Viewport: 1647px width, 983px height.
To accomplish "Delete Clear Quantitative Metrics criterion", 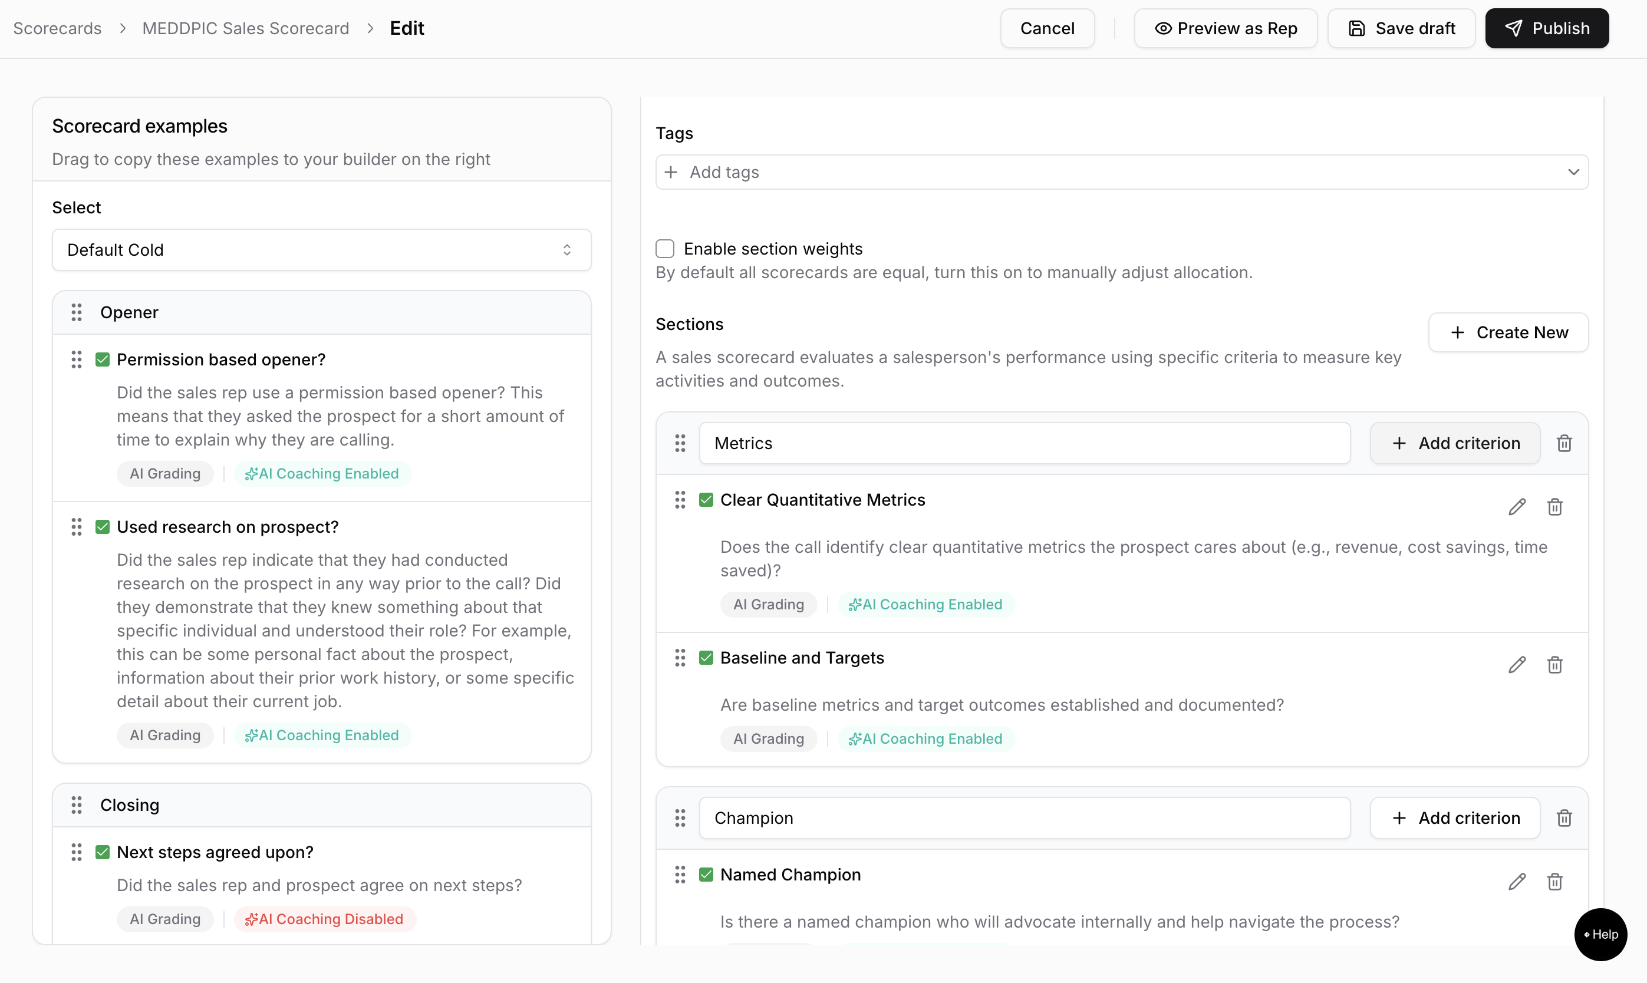I will [x=1555, y=507].
